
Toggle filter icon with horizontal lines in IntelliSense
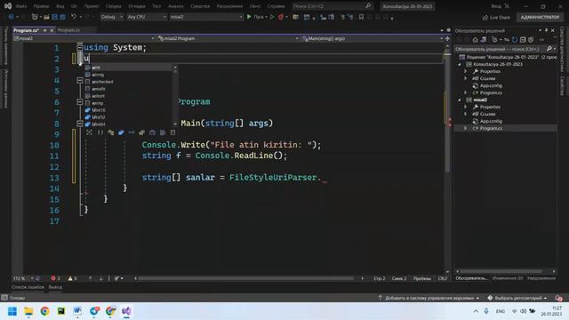tap(163, 132)
